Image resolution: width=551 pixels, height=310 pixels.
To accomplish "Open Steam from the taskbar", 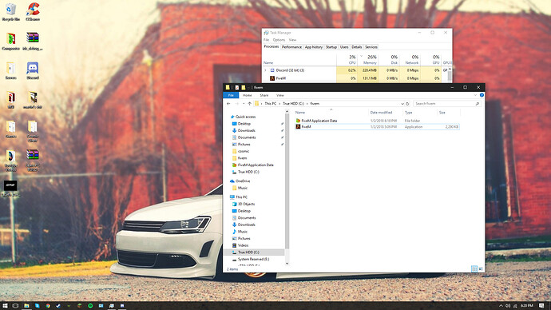I will point(58,306).
